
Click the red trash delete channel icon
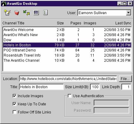click(x=17, y=13)
